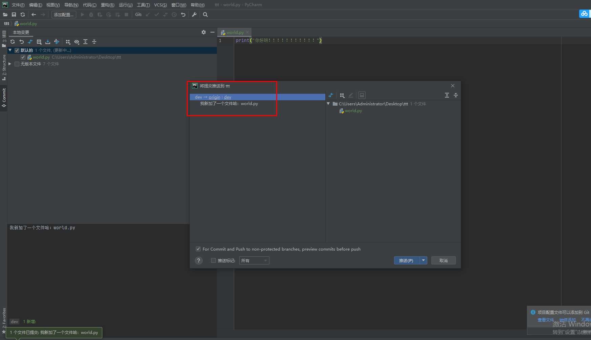Screen dimensions: 591x340
Task: Hide the commit panel with minimize dash
Action: tap(212, 32)
